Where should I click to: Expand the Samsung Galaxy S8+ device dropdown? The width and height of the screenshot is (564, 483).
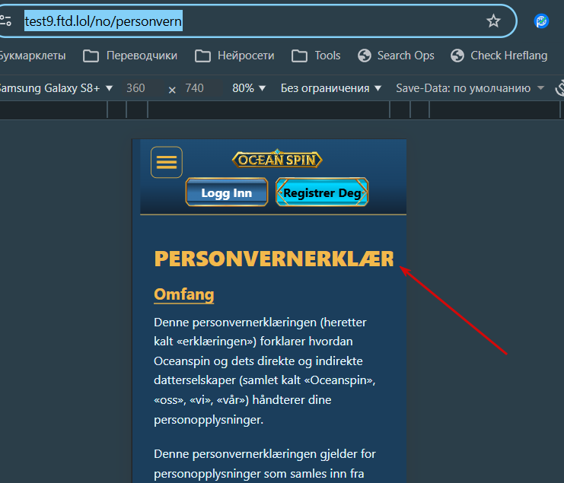(56, 88)
